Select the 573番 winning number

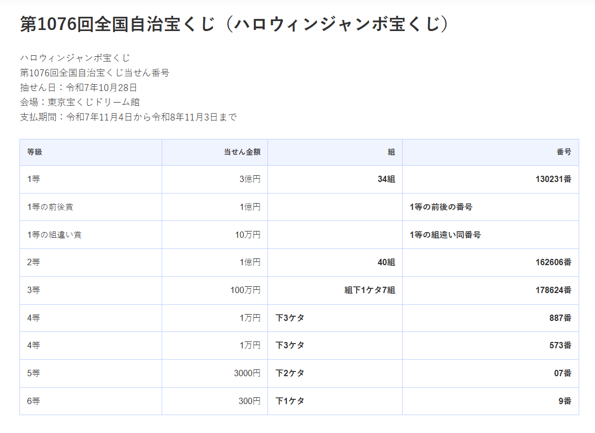click(560, 345)
